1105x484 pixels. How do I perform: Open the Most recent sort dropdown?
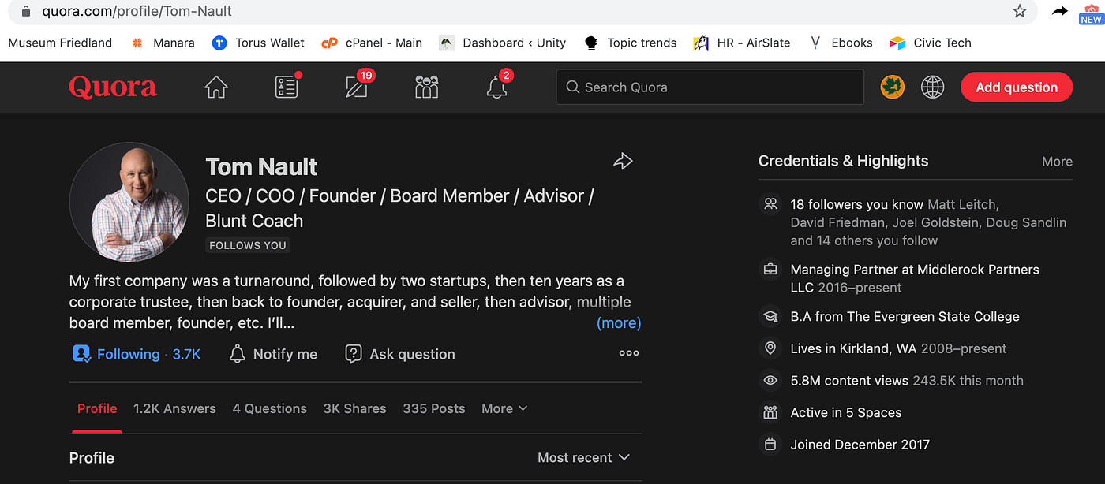pyautogui.click(x=583, y=458)
